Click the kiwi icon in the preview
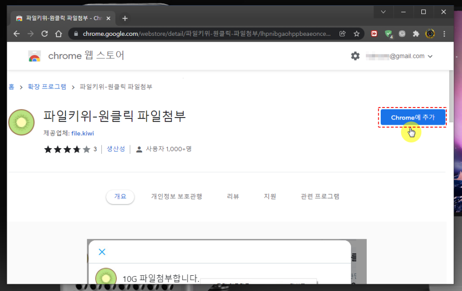462x291 pixels. [106, 276]
